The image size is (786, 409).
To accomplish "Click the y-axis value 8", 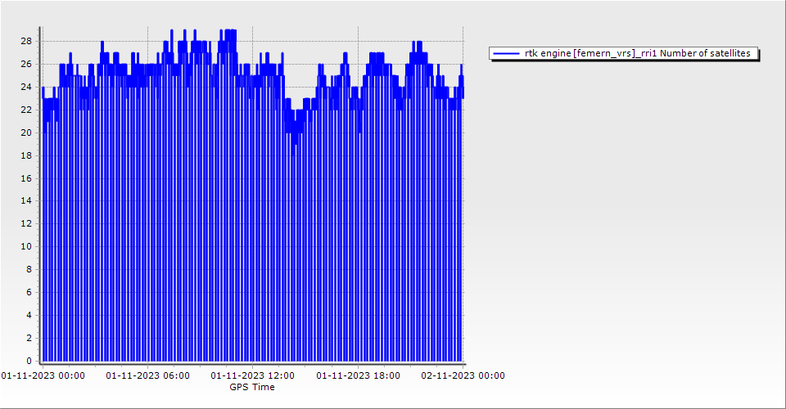I will (29, 269).
